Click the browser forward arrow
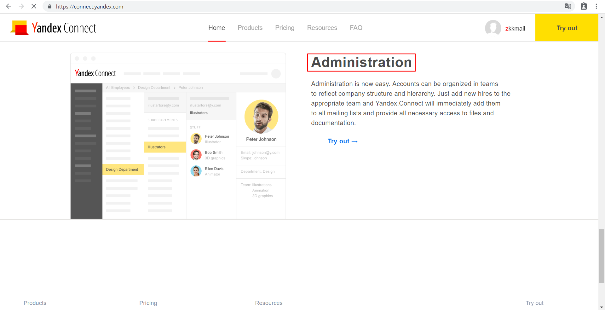The width and height of the screenshot is (605, 310). pyautogui.click(x=21, y=6)
